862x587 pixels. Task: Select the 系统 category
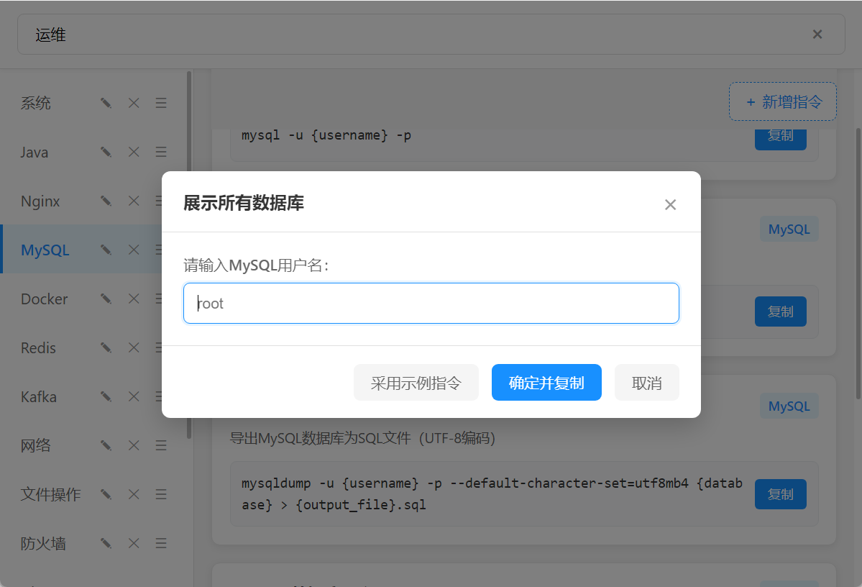pyautogui.click(x=36, y=103)
